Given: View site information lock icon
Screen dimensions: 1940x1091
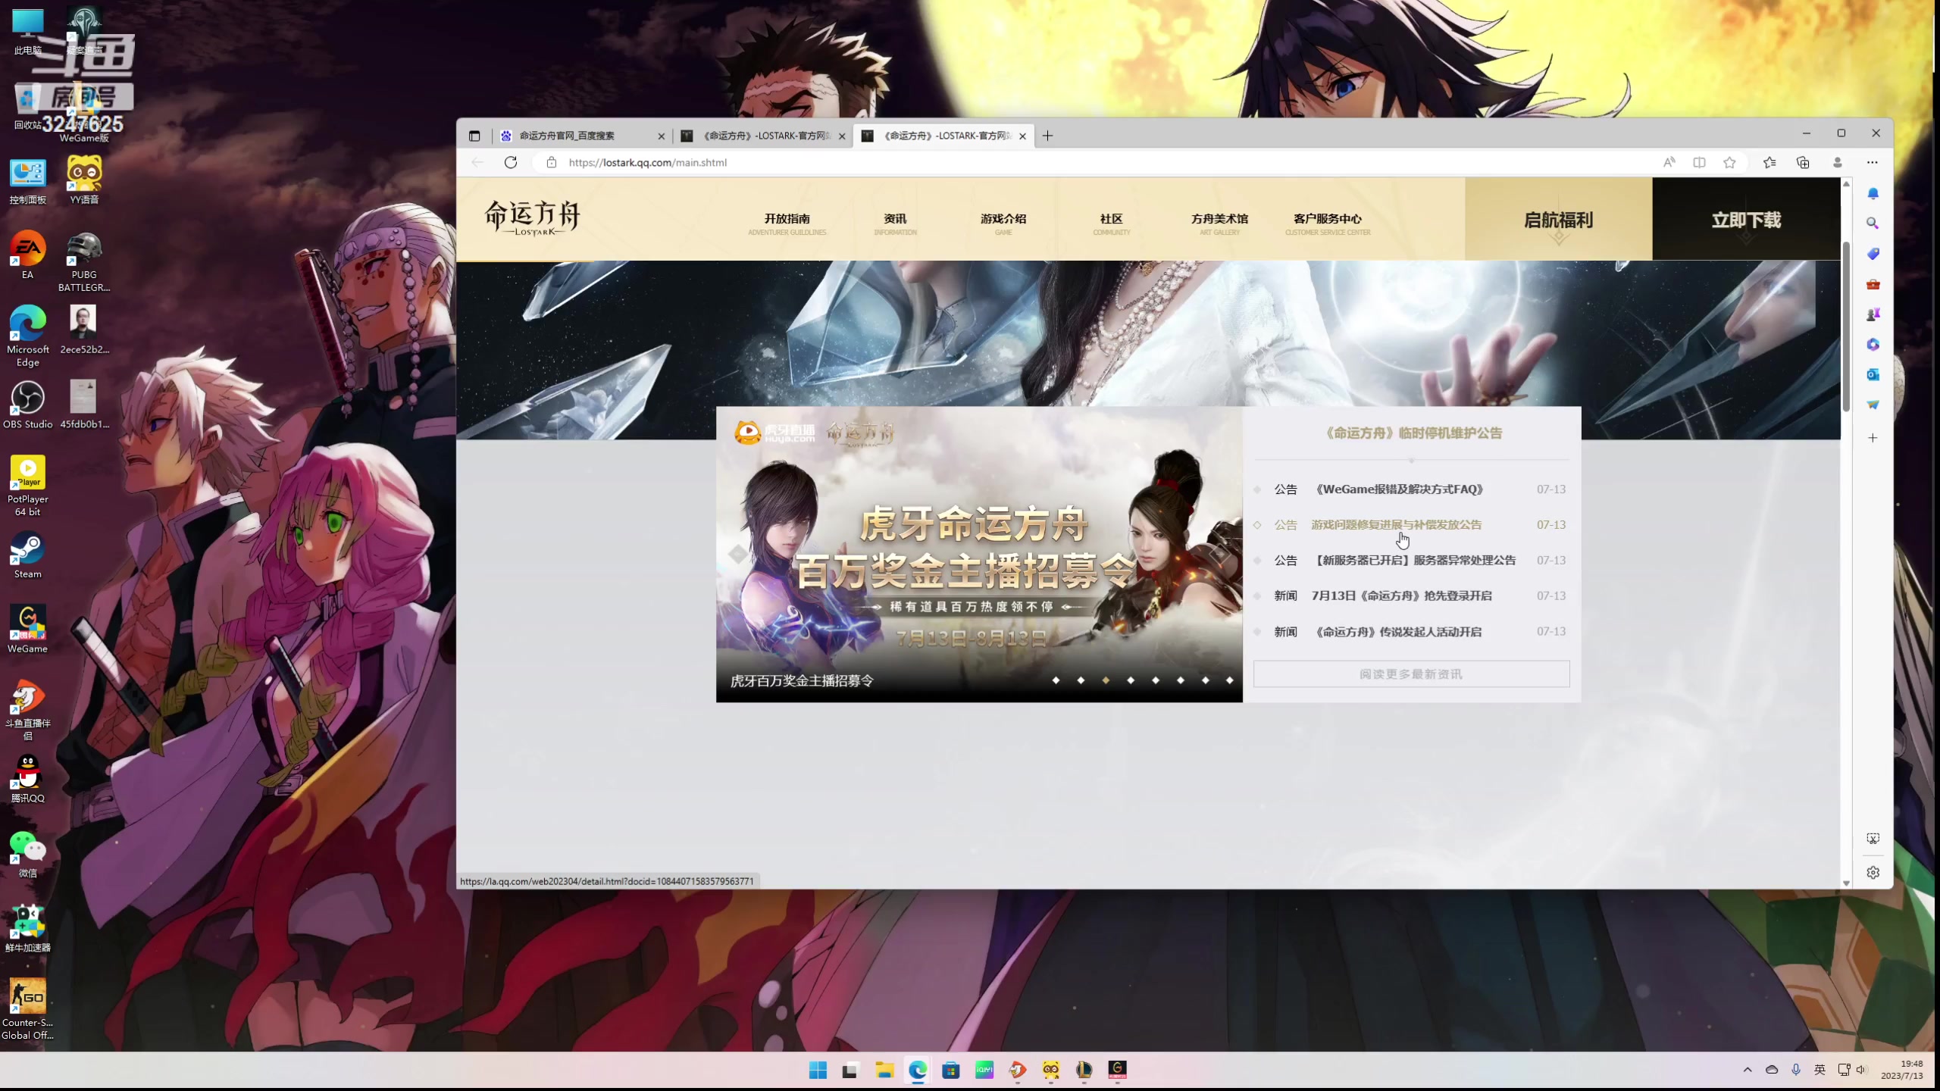Looking at the screenshot, I should click(552, 162).
